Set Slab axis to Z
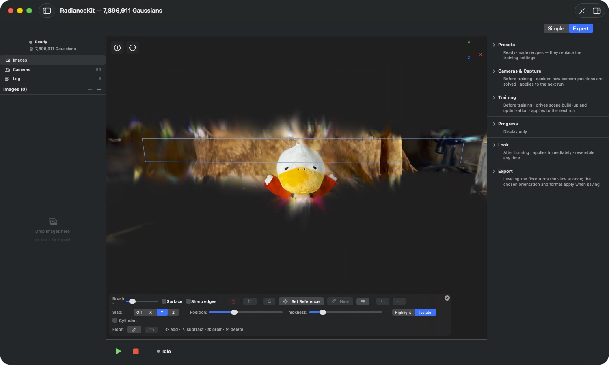The image size is (609, 365). 173,313
